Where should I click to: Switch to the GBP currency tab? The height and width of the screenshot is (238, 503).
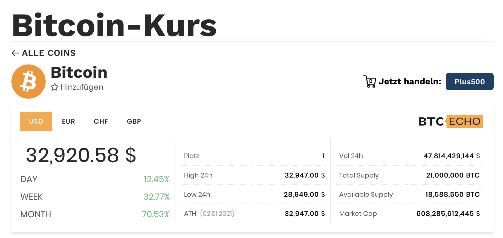(134, 121)
